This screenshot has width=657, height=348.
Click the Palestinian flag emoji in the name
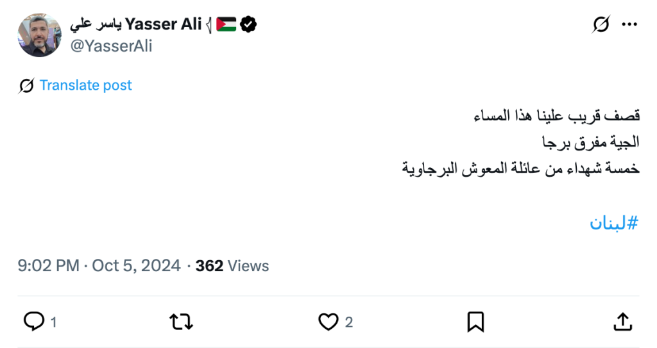point(226,25)
